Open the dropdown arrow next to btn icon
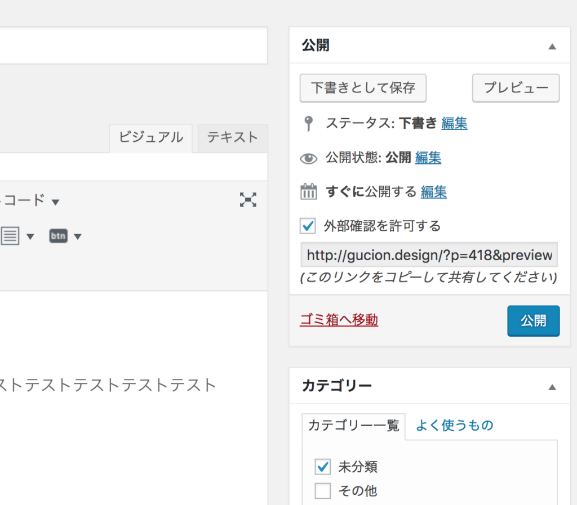 click(x=78, y=236)
